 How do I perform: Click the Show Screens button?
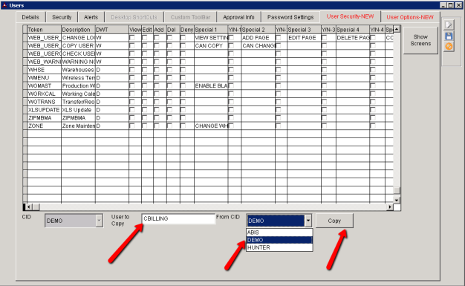[x=420, y=40]
